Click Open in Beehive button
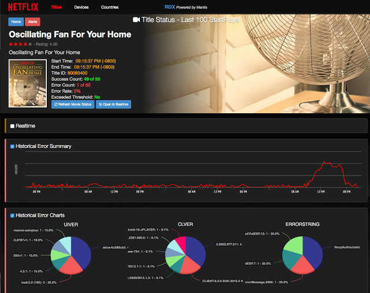 click(x=113, y=104)
